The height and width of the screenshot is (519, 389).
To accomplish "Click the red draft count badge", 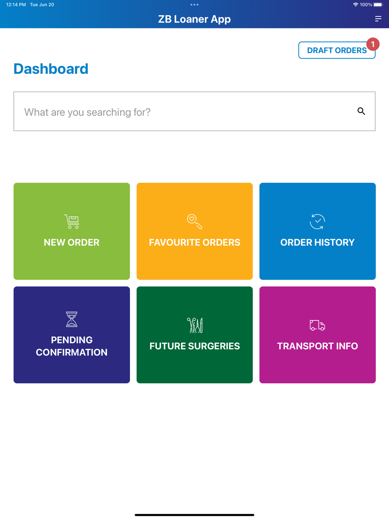I will click(x=373, y=44).
